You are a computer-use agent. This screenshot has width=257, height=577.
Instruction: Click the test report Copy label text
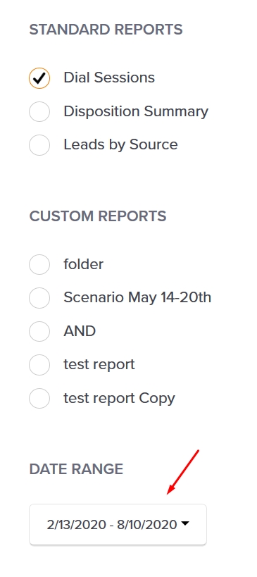pyautogui.click(x=120, y=398)
